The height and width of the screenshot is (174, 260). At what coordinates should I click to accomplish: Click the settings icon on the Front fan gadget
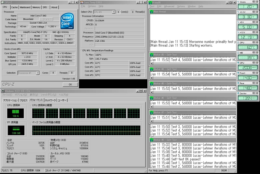(254, 73)
